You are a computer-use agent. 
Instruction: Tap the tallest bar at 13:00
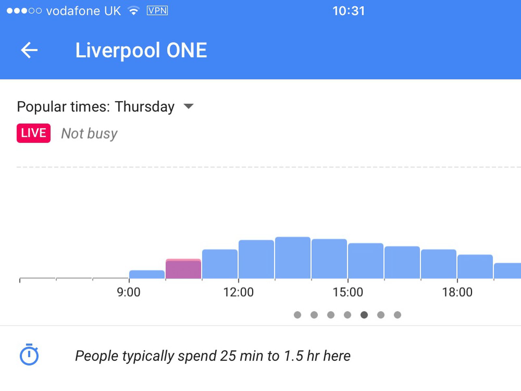click(293, 258)
